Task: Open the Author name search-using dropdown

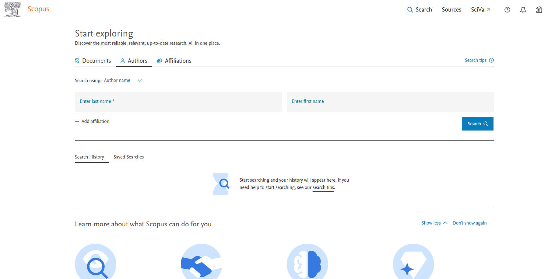Action: tap(123, 80)
